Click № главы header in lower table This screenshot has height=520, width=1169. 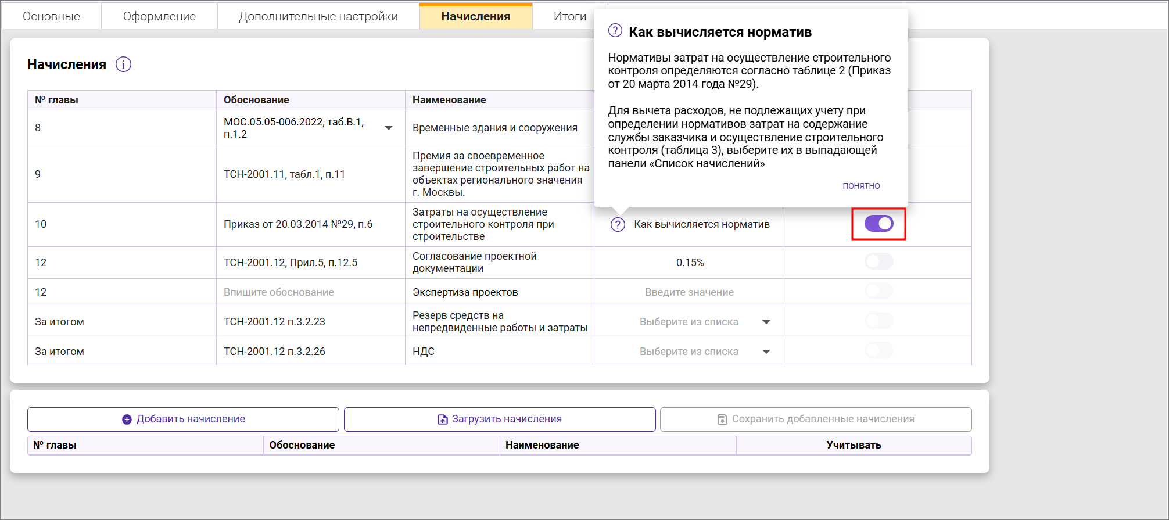click(x=146, y=445)
